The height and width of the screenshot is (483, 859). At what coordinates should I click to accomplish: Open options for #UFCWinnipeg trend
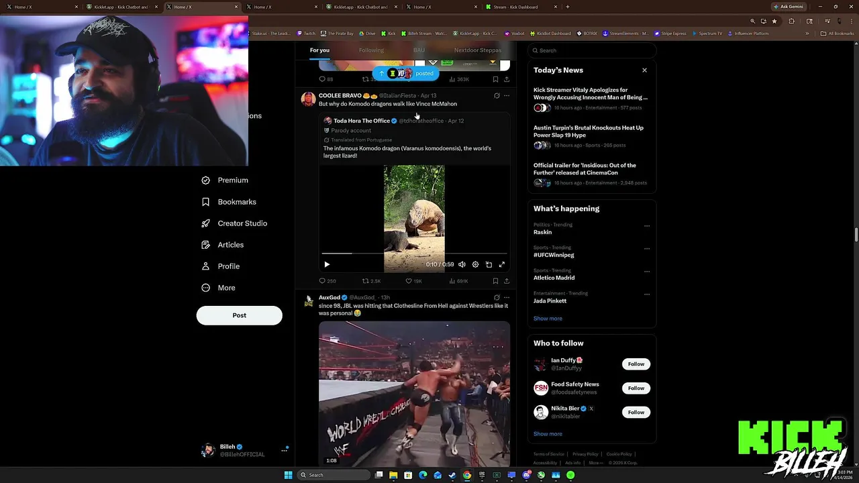[647, 249]
